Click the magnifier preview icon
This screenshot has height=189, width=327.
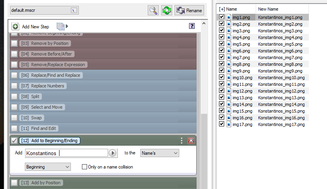click(153, 11)
